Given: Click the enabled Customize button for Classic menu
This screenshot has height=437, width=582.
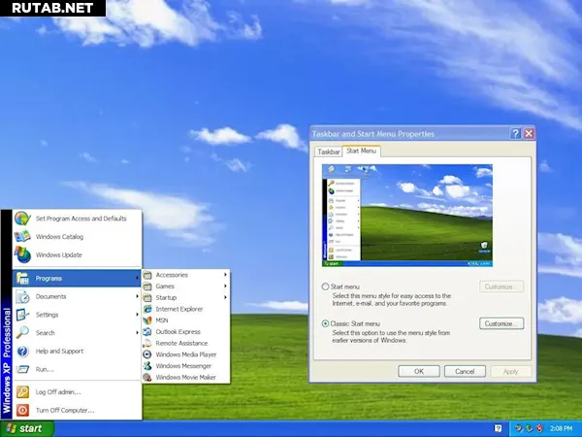Looking at the screenshot, I should [501, 323].
